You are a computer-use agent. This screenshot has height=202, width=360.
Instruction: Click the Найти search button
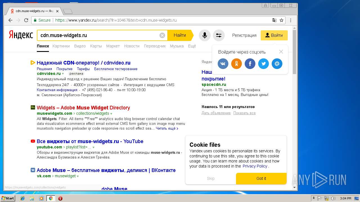tap(180, 35)
